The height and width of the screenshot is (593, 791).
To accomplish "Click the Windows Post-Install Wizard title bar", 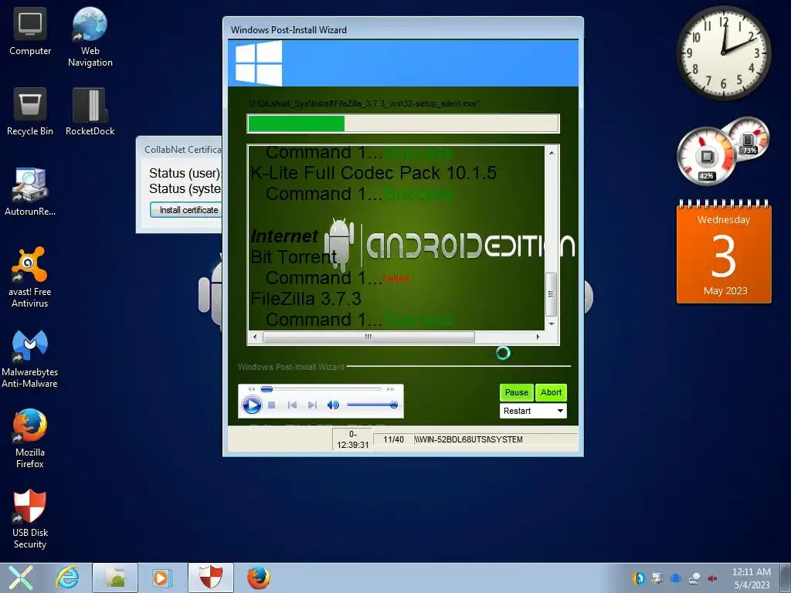I will click(403, 29).
